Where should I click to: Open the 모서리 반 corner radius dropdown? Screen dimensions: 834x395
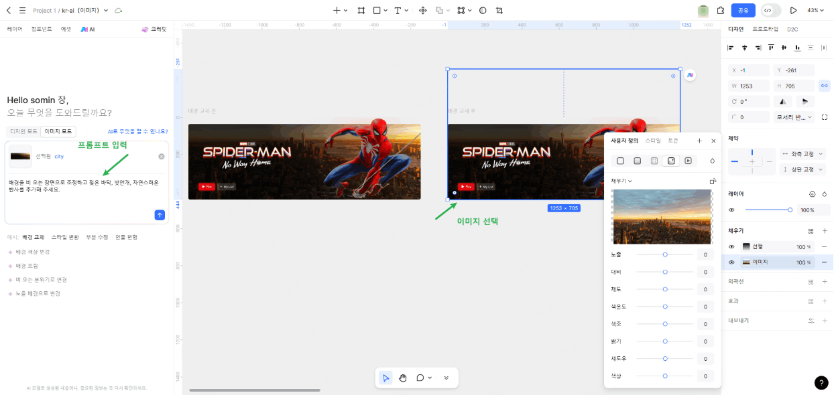point(794,117)
